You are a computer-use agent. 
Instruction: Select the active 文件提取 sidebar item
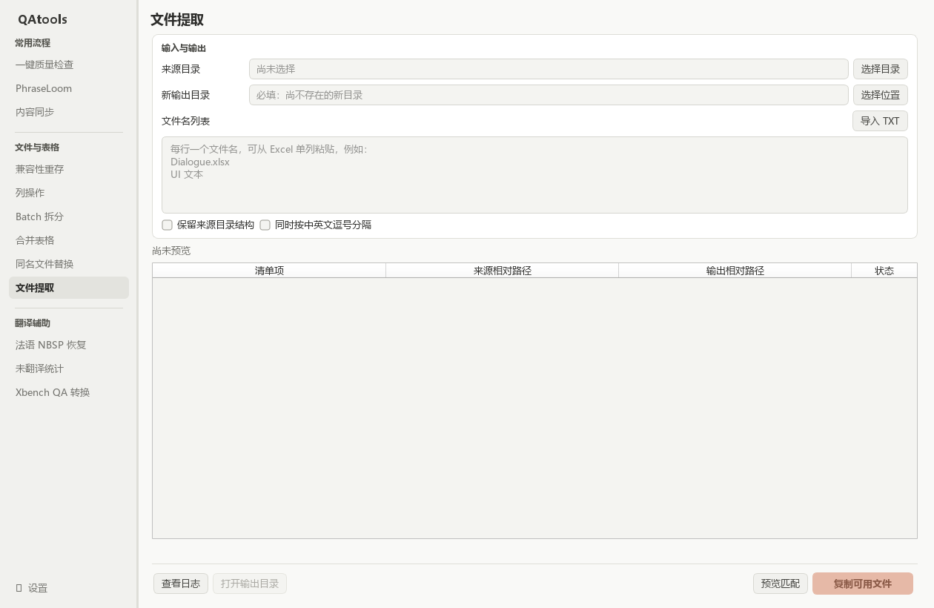69,288
